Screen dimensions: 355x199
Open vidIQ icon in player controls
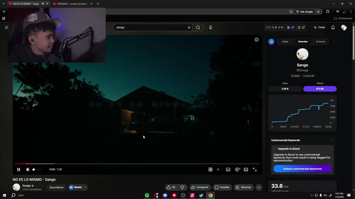pyautogui.click(x=210, y=169)
